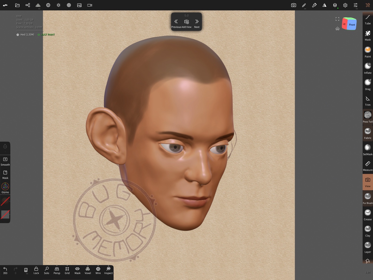The width and height of the screenshot is (373, 280).
Task: Select the Clay brush
Action: pos(368,231)
